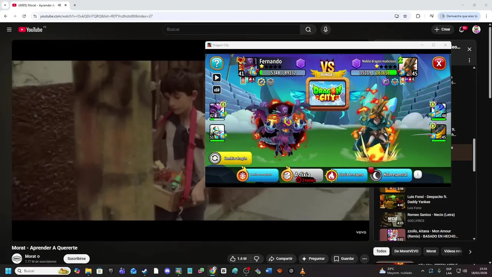
Task: Open the Morat channel avatar
Action: point(17,259)
